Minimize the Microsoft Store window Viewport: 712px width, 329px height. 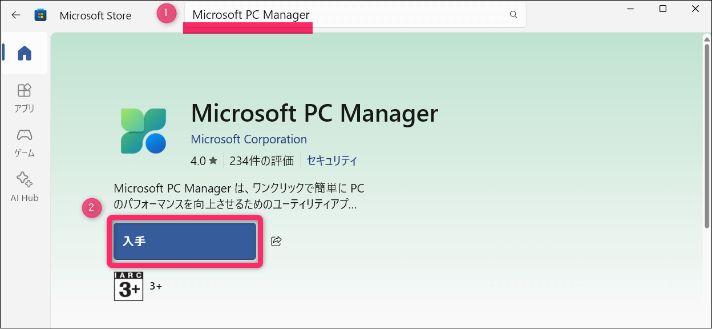tap(630, 9)
